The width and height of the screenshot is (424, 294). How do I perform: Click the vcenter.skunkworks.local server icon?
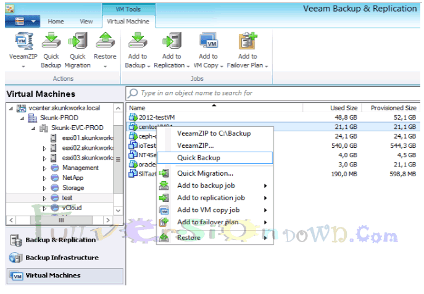click(x=22, y=108)
